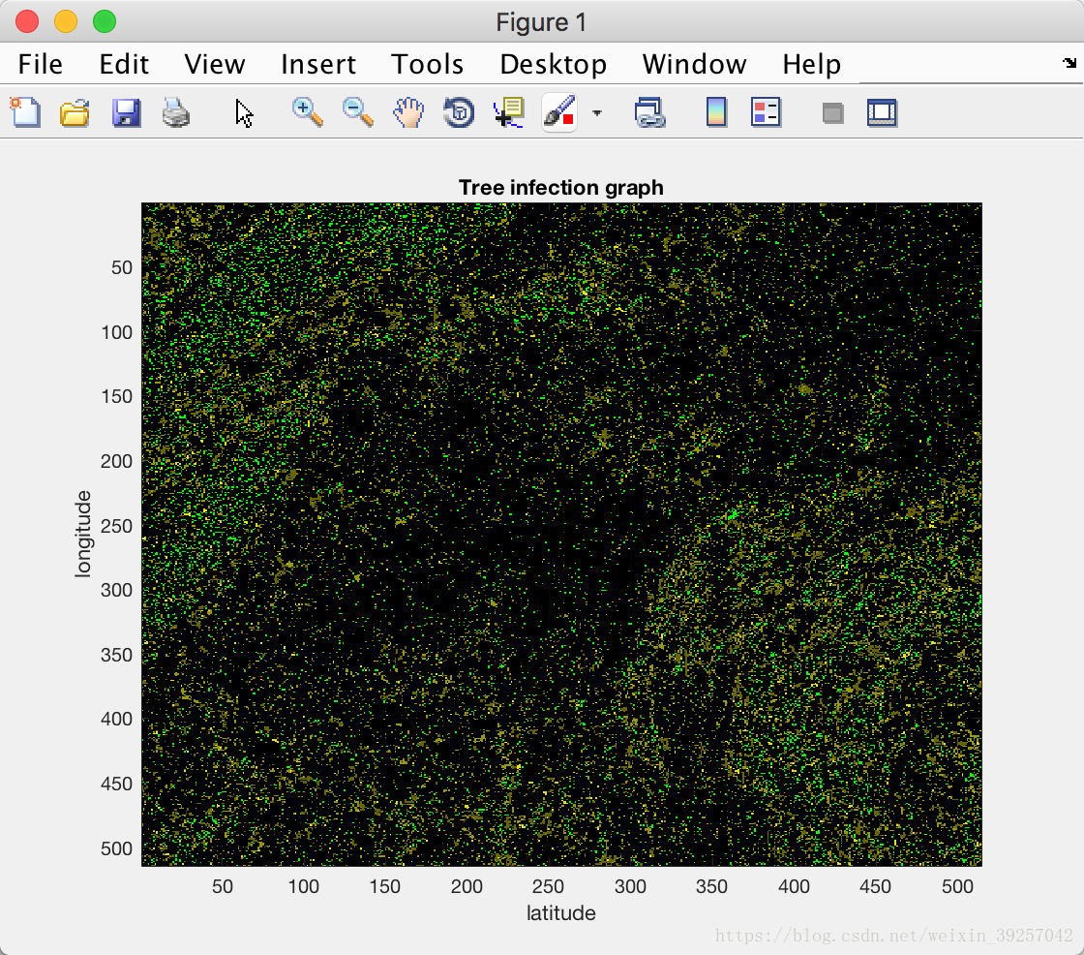1084x955 pixels.
Task: Click the Hide Plot Tools icon
Action: 833,112
